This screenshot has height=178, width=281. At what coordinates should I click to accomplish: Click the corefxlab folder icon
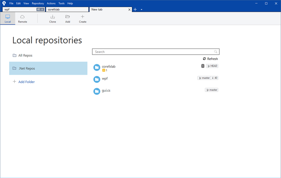[97, 68]
